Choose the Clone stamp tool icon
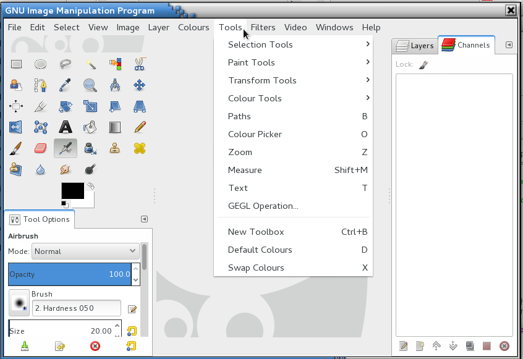The width and height of the screenshot is (523, 359). click(115, 148)
